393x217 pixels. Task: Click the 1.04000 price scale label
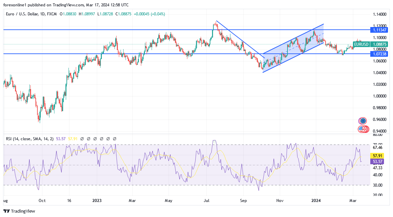379,73
